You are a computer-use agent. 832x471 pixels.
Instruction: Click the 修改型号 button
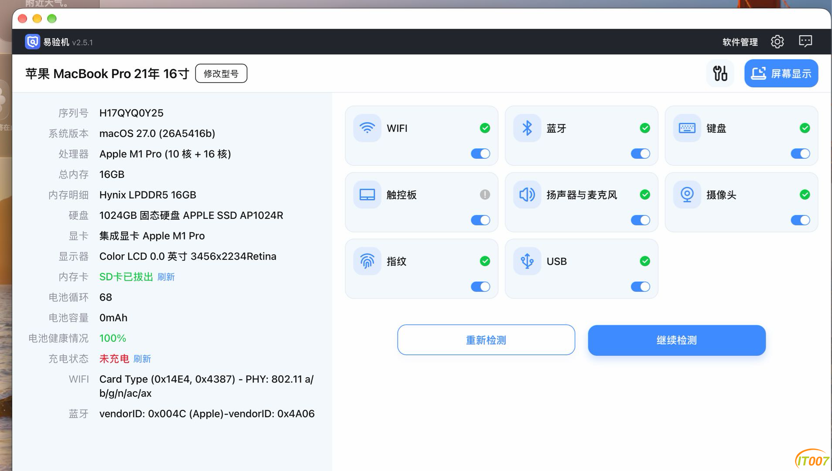(221, 73)
